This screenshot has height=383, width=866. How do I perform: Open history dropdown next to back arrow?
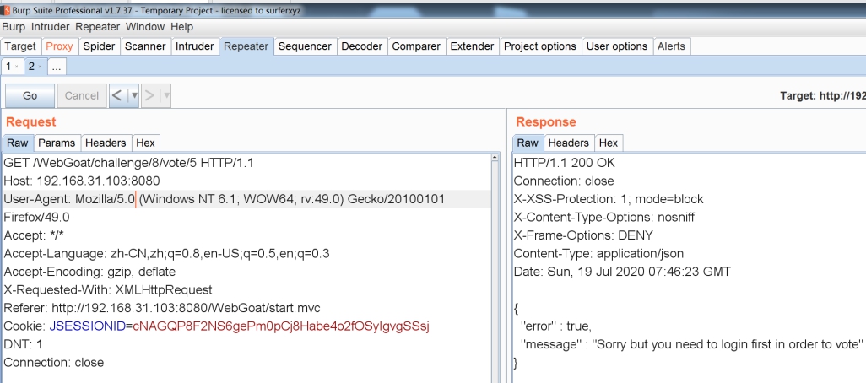pos(133,95)
